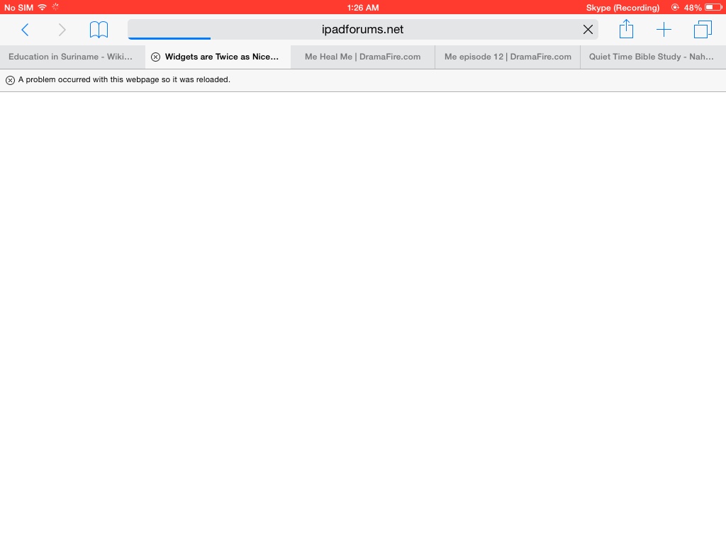The width and height of the screenshot is (726, 544).
Task: Tap the Safari back arrow
Action: [x=25, y=30]
